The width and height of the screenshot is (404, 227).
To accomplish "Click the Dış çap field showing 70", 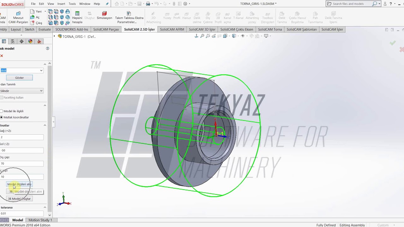I will click(21, 164).
